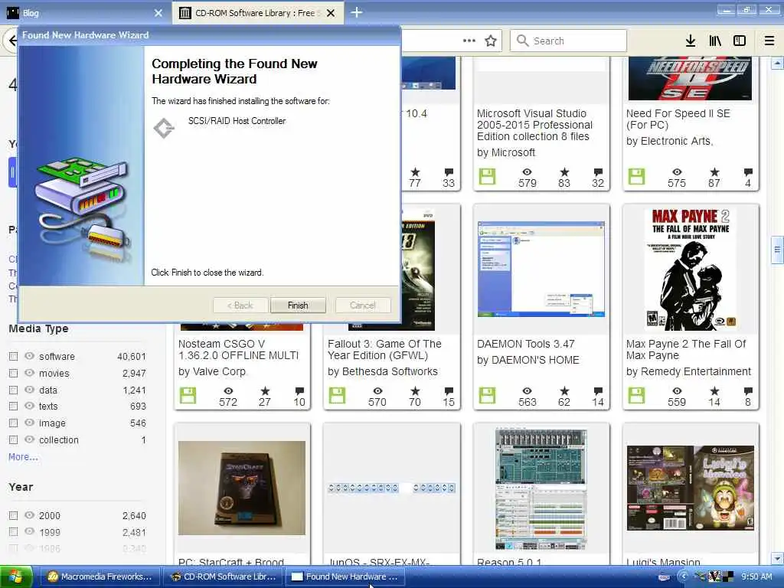Screen dimensions: 784x588
Task: Open the Library bookshelf icon
Action: pos(715,41)
